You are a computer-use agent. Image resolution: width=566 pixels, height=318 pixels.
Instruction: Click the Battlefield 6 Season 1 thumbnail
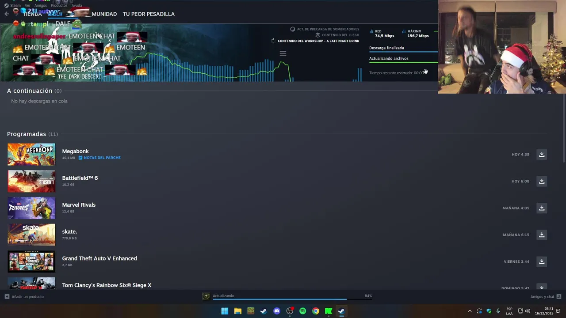[31, 181]
